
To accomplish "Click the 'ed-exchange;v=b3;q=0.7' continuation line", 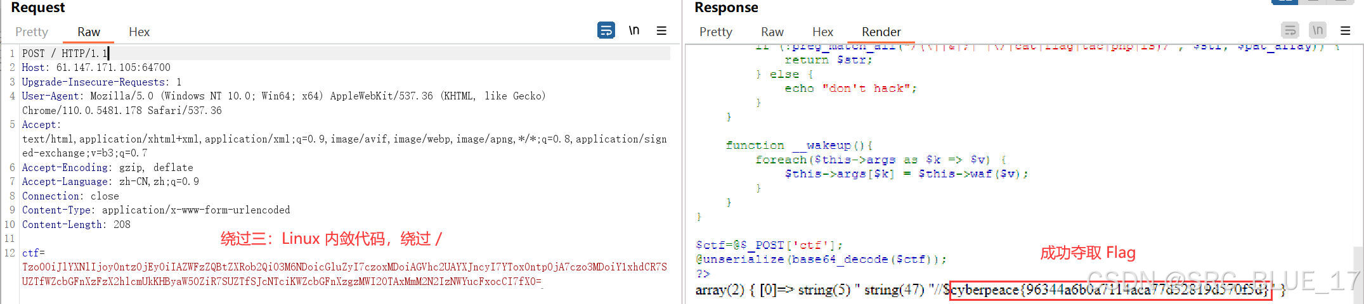I will pyautogui.click(x=84, y=153).
